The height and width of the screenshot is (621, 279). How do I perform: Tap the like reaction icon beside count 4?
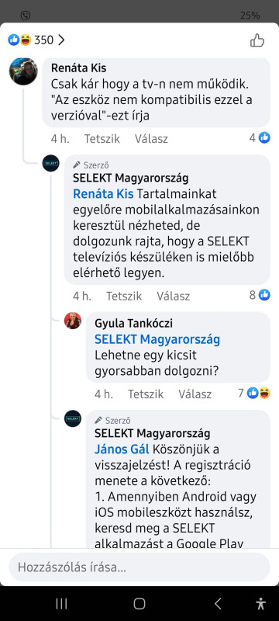tap(264, 138)
